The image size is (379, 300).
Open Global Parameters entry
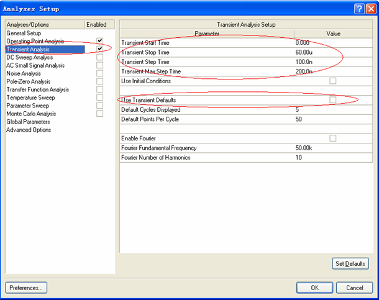click(x=29, y=122)
